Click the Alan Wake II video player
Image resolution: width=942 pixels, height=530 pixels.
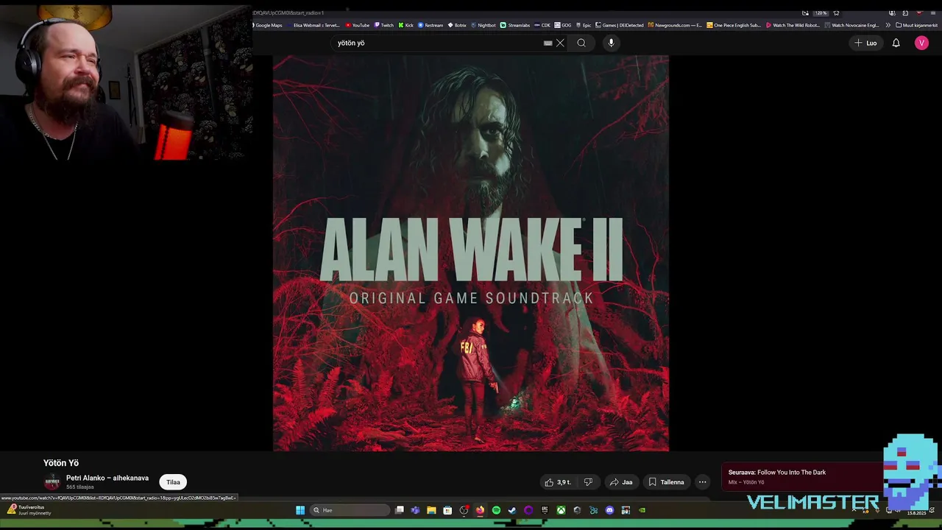click(471, 253)
